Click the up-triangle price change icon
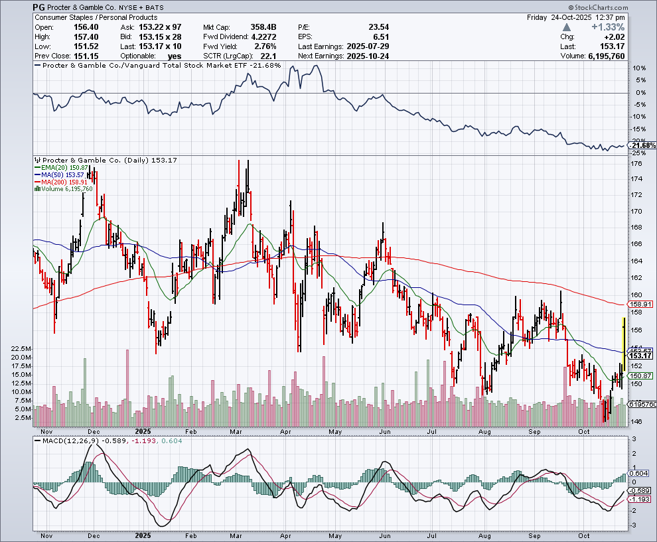The width and height of the screenshot is (657, 542). click(566, 27)
